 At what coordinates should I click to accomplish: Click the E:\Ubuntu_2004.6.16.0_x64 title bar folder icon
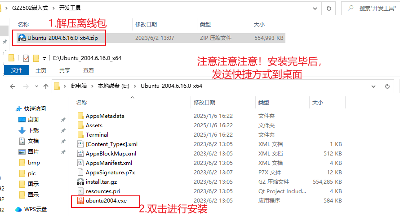coord(11,58)
